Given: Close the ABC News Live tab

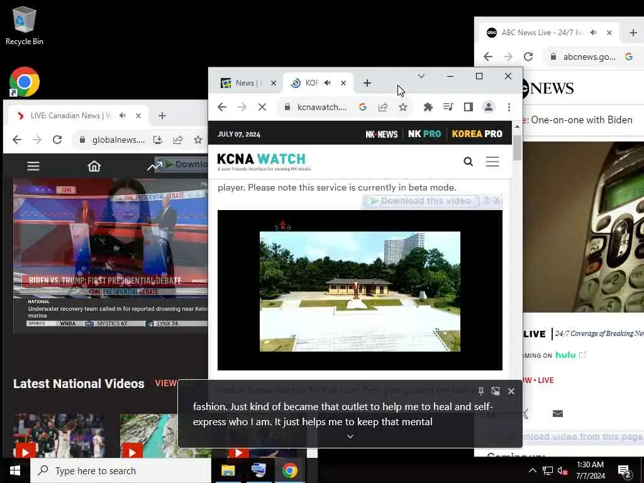Looking at the screenshot, I should coord(609,33).
